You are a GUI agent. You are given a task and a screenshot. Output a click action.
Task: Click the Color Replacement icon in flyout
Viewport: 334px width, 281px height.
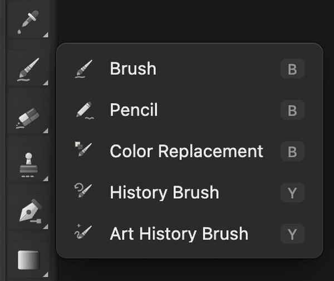tap(83, 149)
